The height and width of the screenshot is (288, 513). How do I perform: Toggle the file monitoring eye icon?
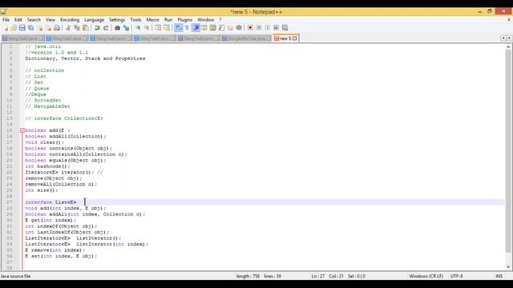(x=239, y=28)
